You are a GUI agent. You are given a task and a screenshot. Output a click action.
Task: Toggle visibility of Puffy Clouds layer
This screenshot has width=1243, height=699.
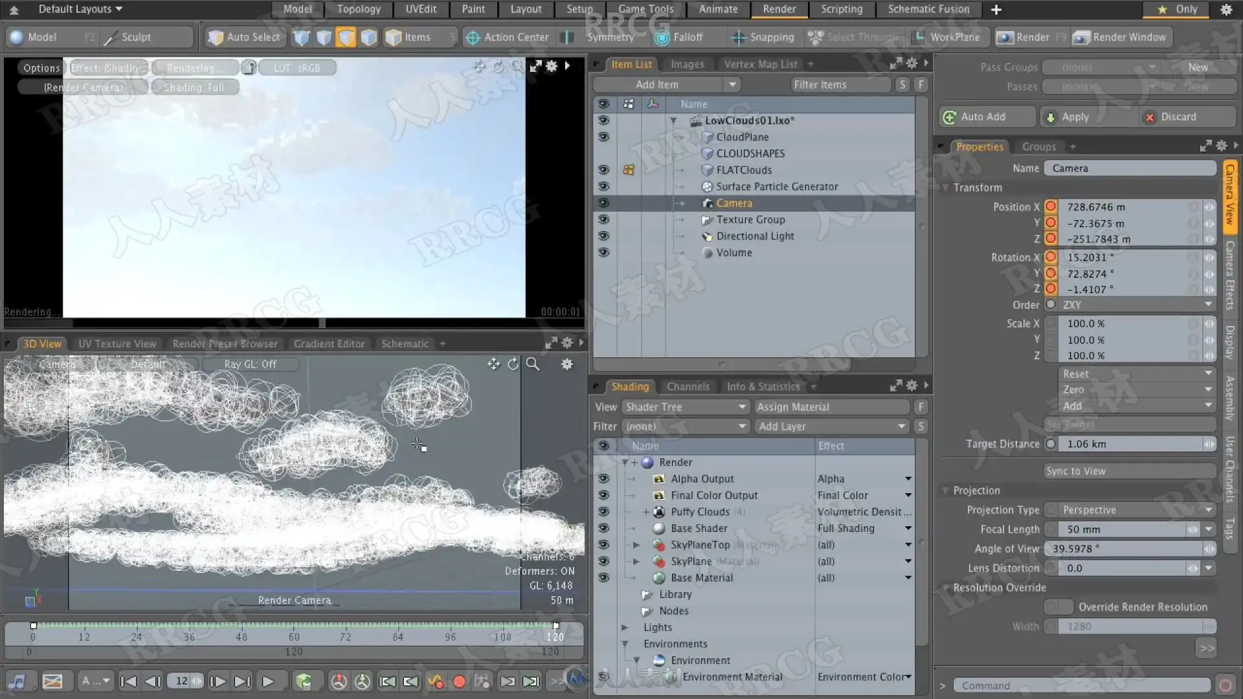coord(603,511)
